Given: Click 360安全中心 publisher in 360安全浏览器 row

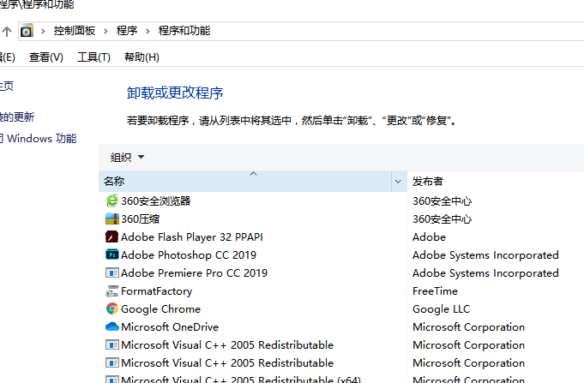Looking at the screenshot, I should click(443, 201).
